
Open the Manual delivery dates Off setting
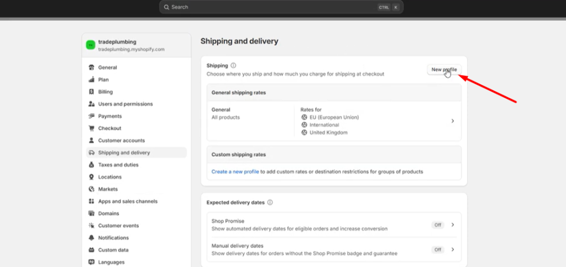438,249
